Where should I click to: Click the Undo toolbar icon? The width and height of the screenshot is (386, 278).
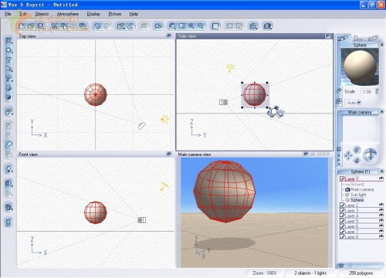pos(97,26)
